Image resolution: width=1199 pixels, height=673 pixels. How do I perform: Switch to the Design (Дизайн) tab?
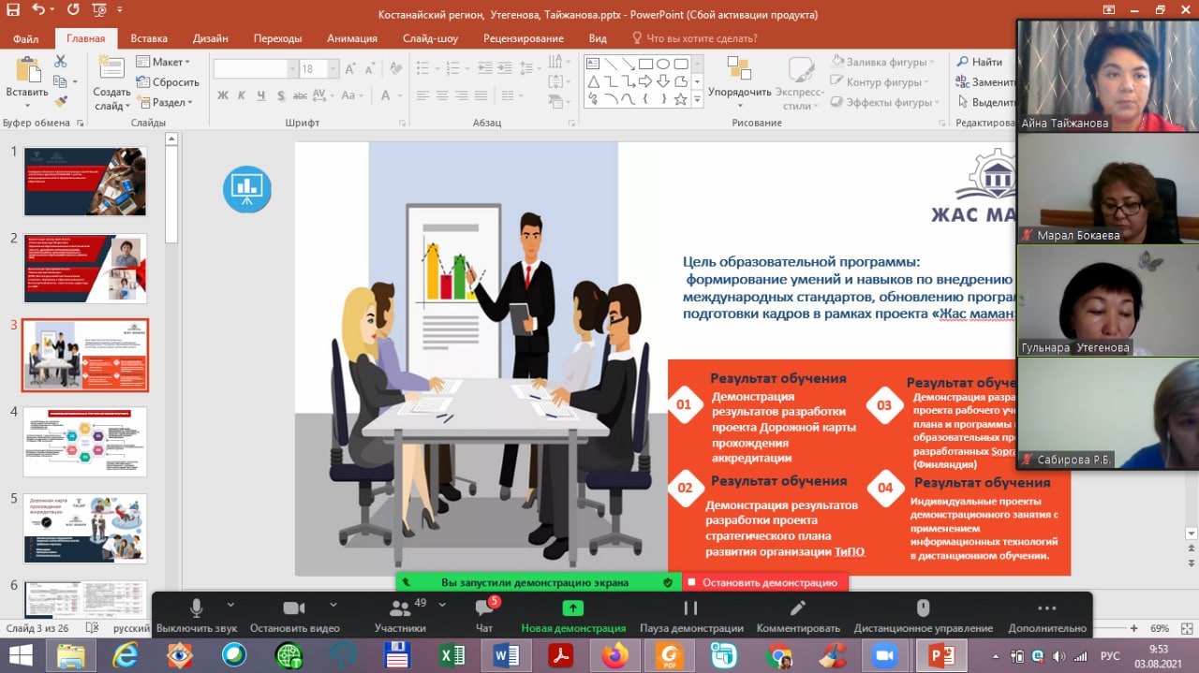click(211, 38)
